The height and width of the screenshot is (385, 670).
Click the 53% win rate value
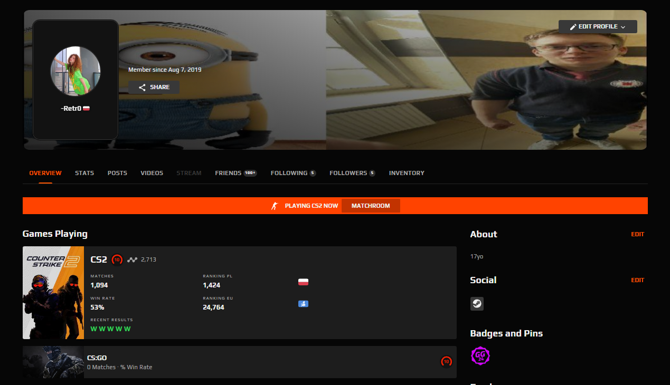(97, 307)
